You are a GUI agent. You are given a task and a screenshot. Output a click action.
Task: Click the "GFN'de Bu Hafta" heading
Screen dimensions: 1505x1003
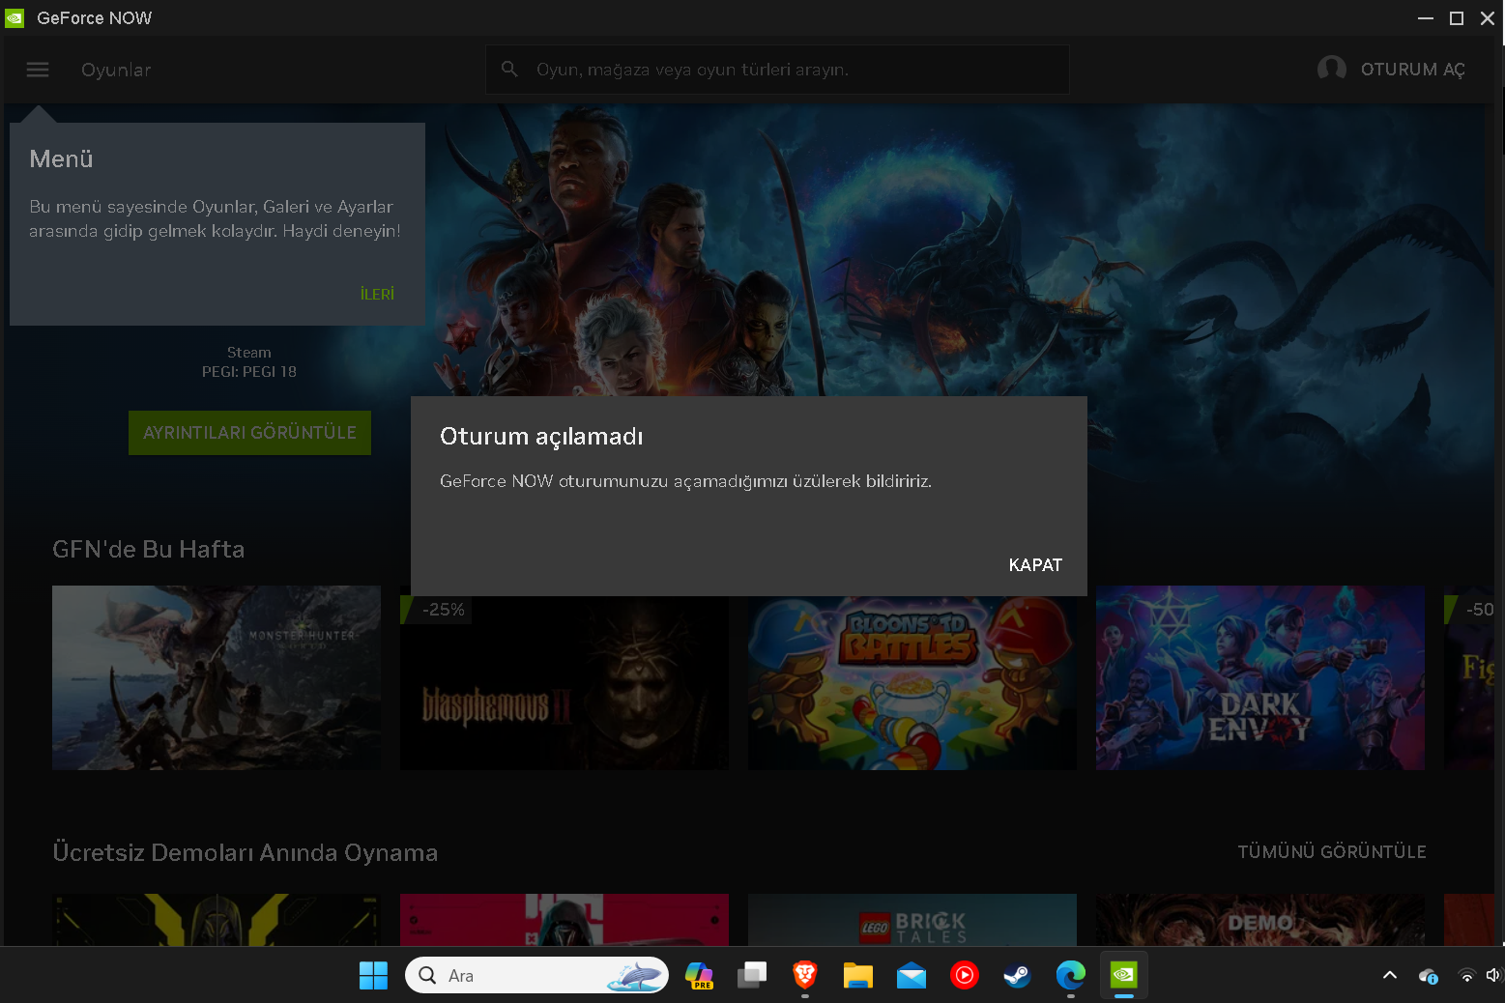click(149, 549)
